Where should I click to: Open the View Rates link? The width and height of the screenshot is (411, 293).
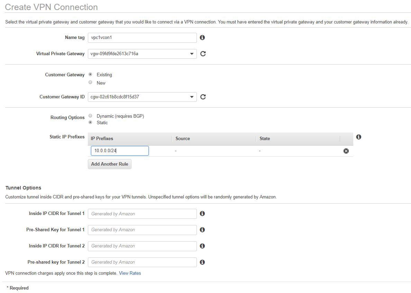click(130, 273)
